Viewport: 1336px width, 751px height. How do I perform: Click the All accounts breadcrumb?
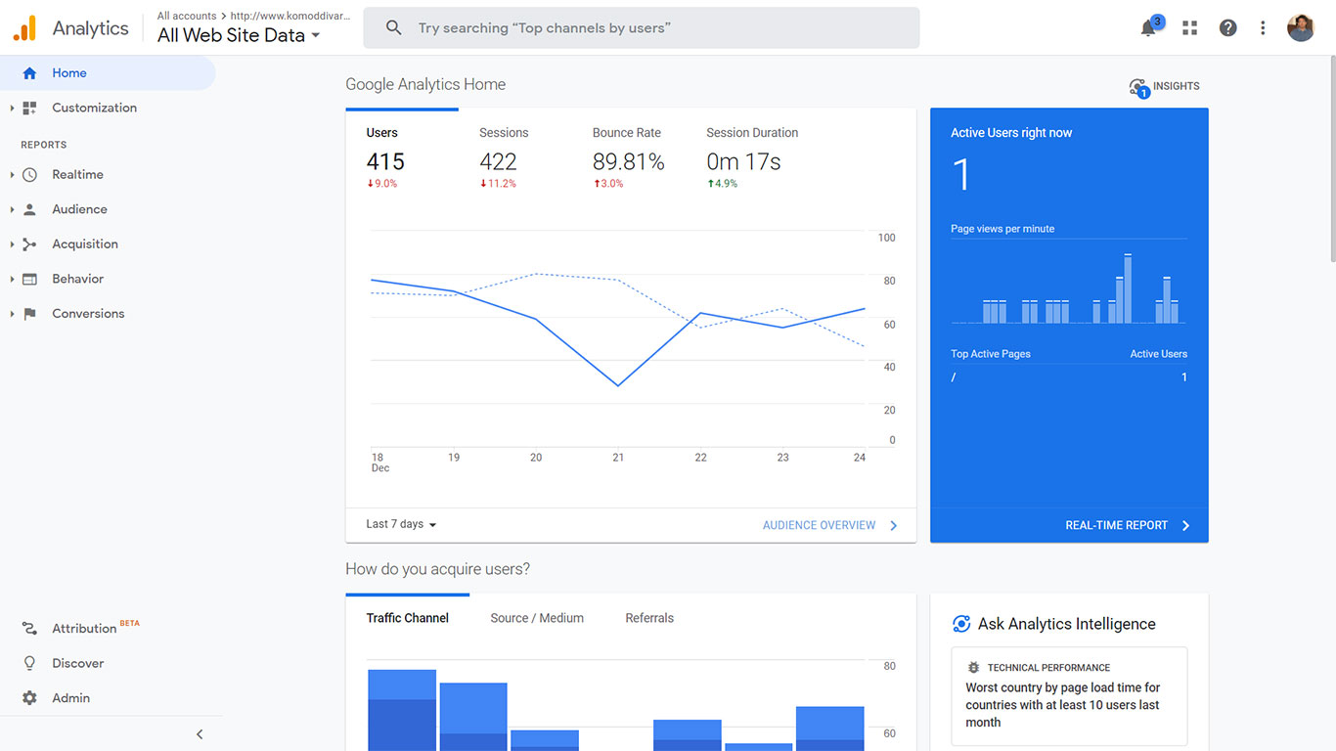tap(187, 16)
